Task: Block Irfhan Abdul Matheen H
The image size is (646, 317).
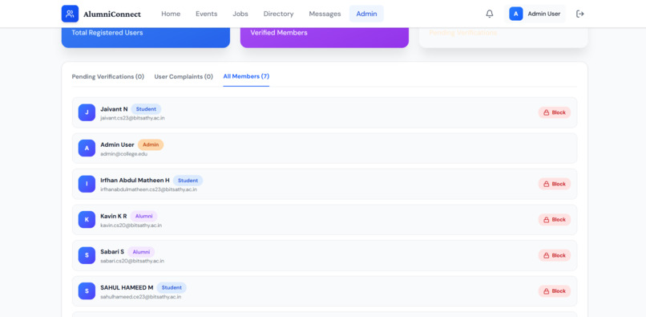Action: point(554,184)
